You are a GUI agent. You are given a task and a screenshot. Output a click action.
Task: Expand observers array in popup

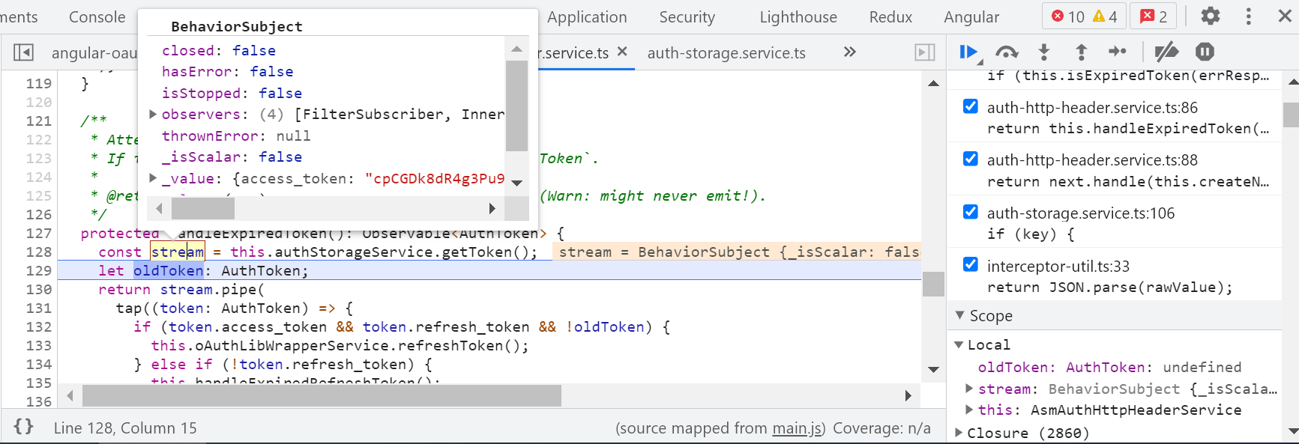pyautogui.click(x=153, y=114)
